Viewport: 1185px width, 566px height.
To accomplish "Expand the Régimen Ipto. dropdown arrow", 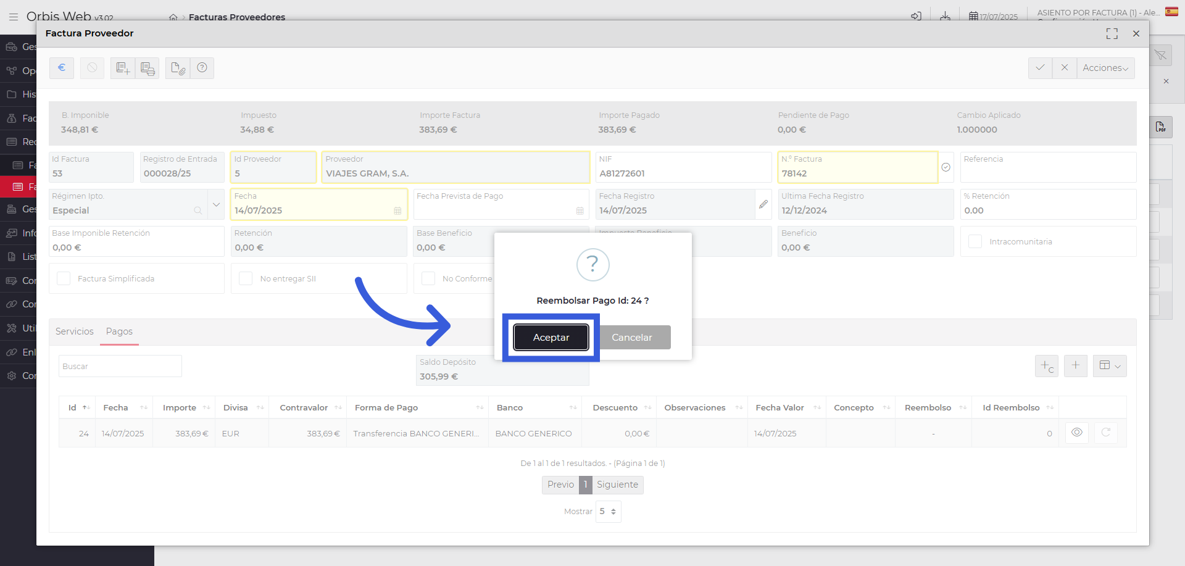I will click(216, 204).
